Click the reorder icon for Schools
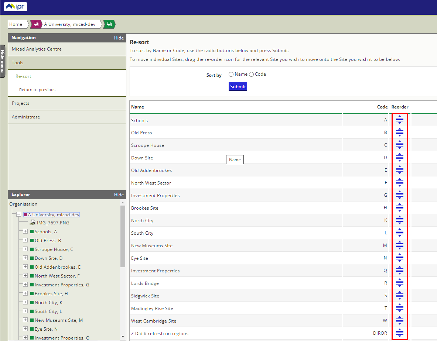The width and height of the screenshot is (437, 341). (399, 120)
